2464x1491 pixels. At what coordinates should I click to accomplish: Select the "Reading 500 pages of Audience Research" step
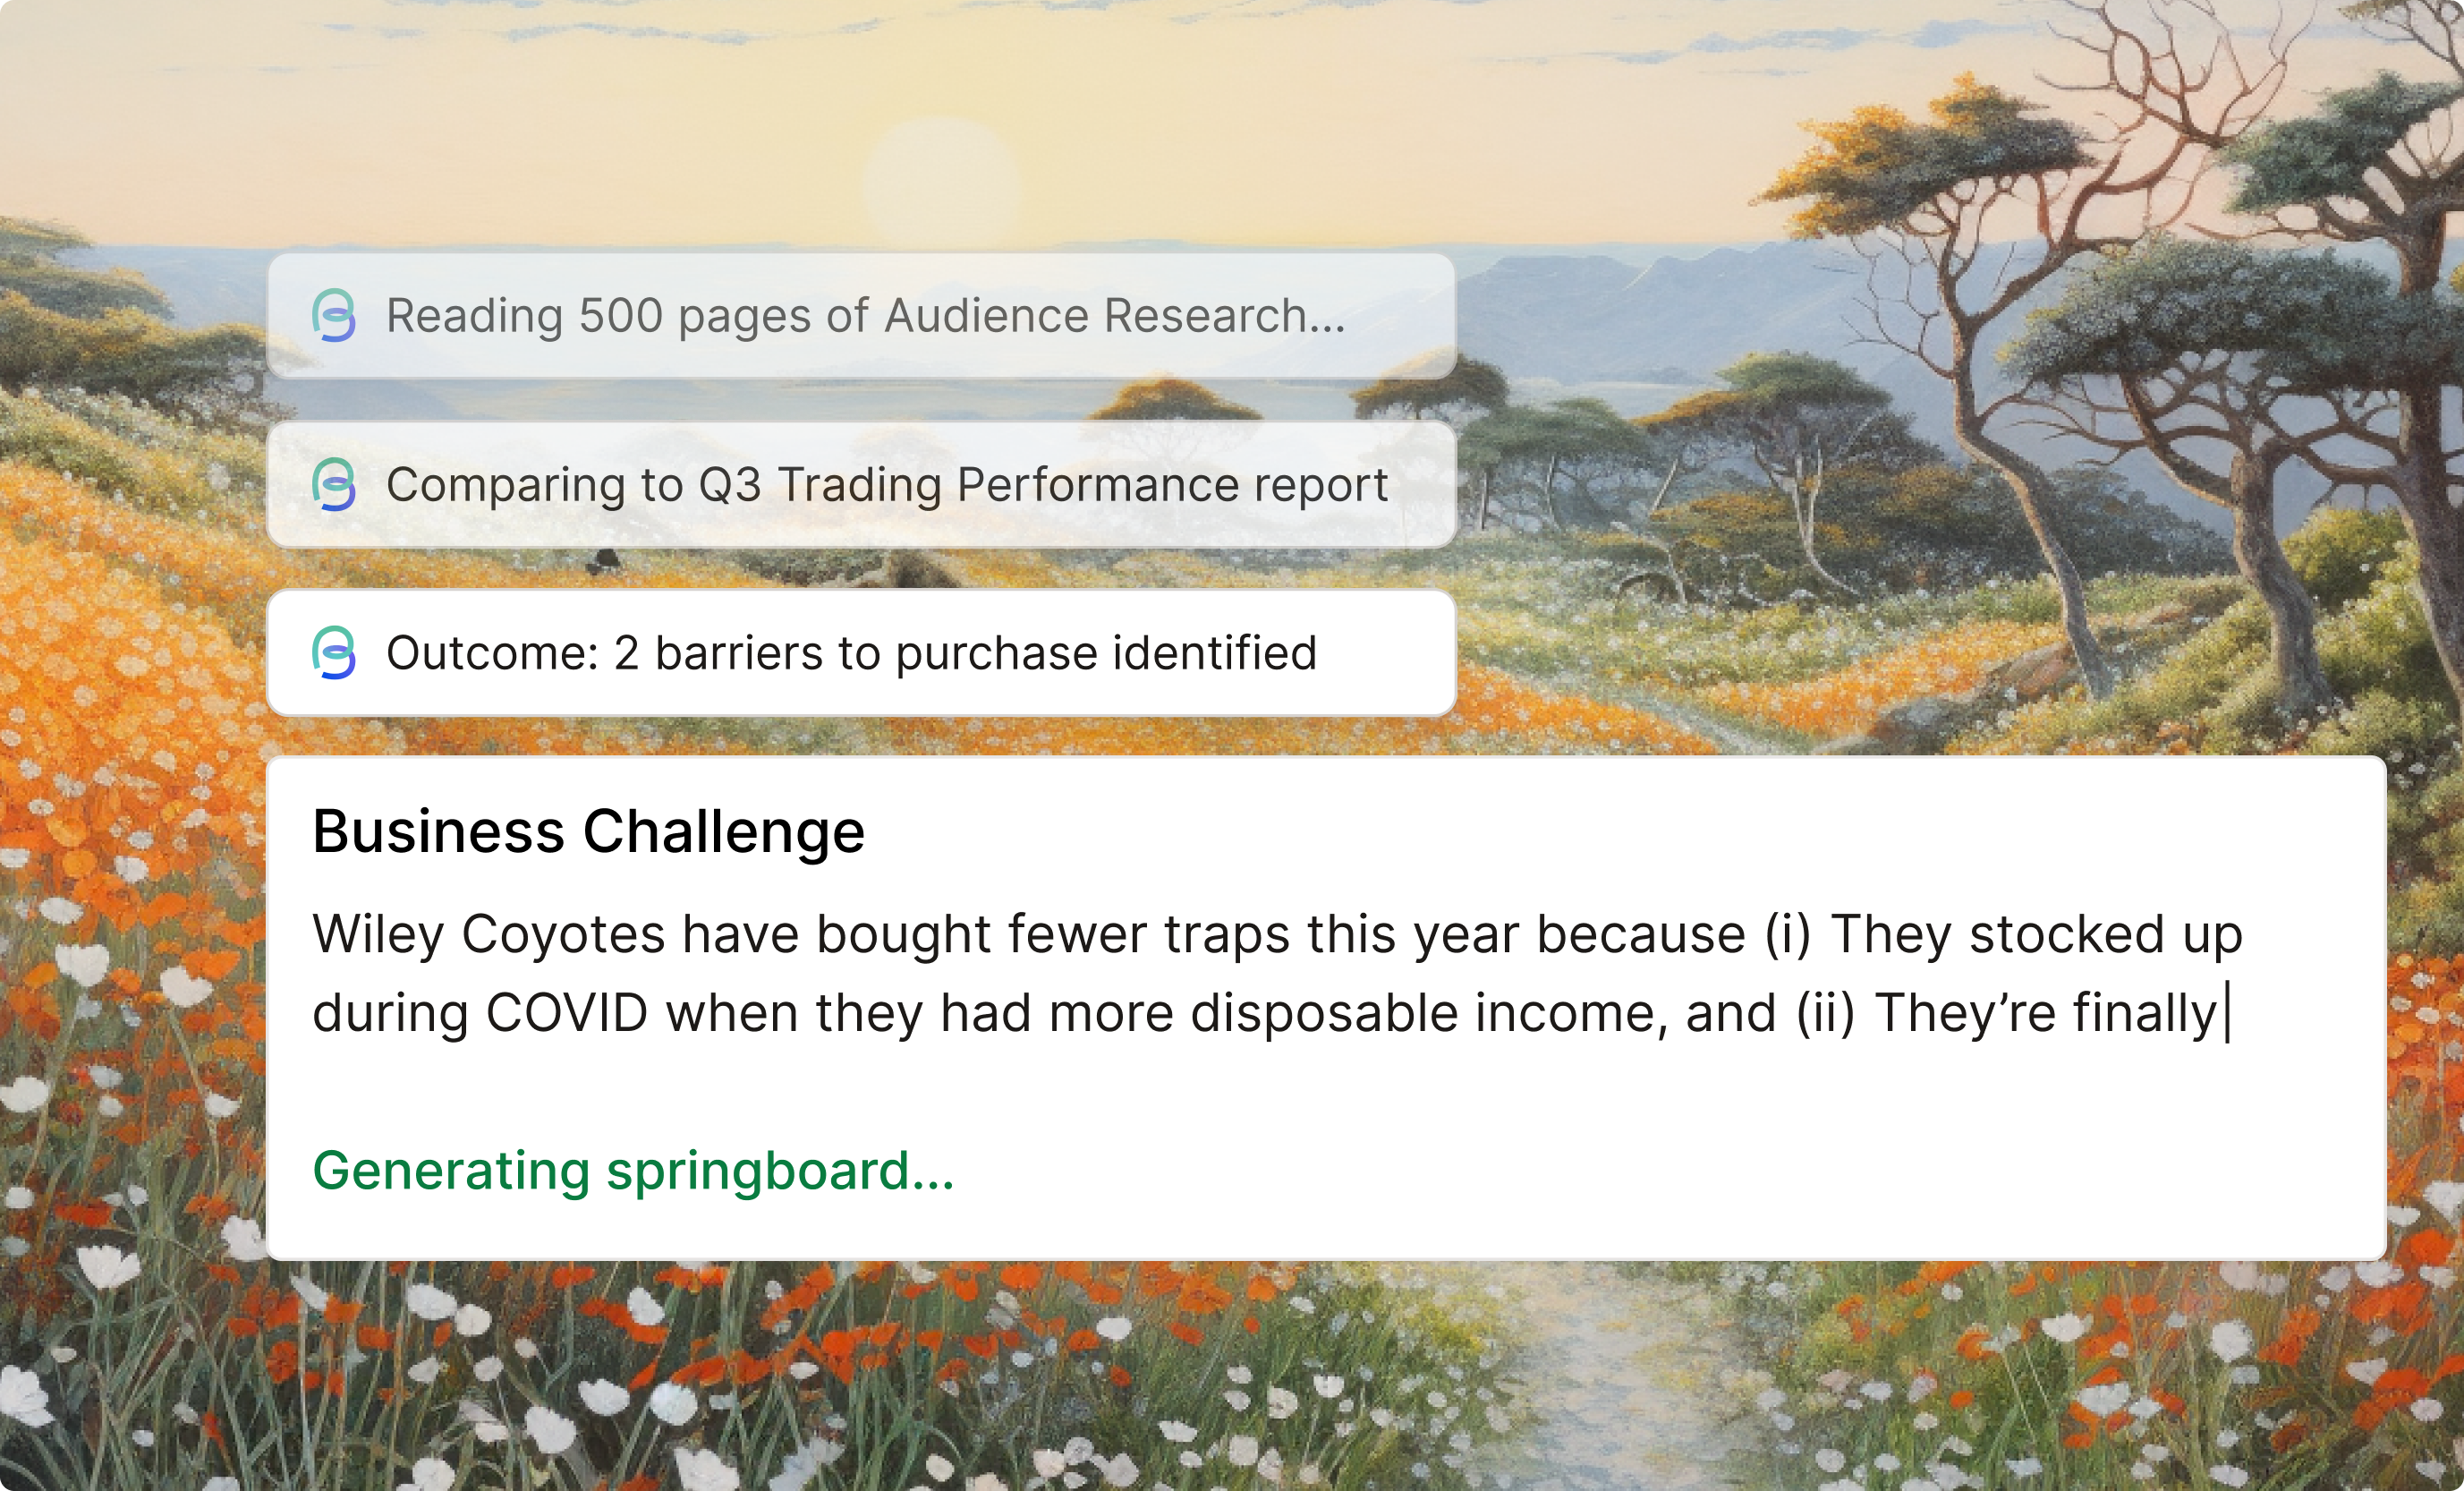861,316
